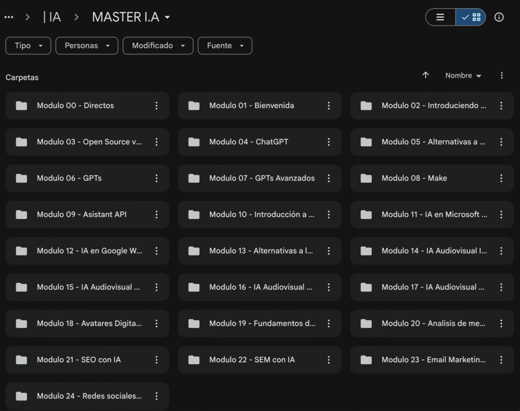Open three-dot menu for Modulo 21 - SEO con IA
This screenshot has height=411, width=520.
pos(156,360)
